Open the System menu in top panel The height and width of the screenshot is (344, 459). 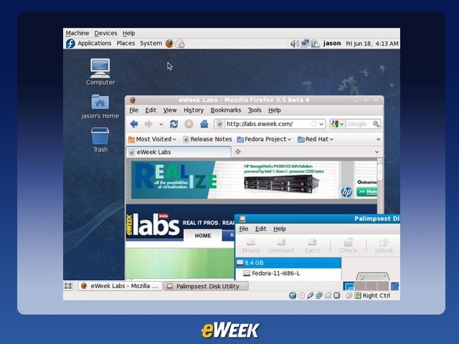[151, 43]
